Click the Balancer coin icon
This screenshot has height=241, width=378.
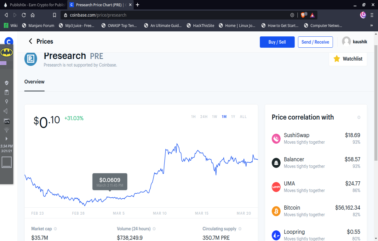(276, 163)
